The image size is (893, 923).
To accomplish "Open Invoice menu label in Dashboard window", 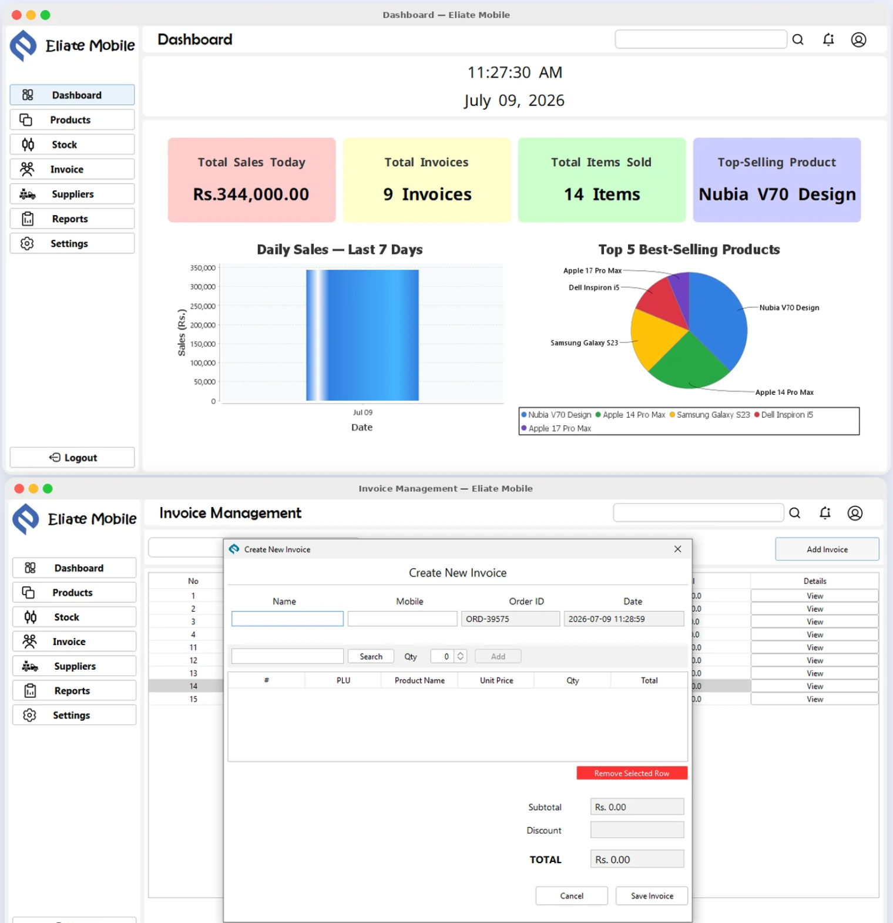I will 67,169.
